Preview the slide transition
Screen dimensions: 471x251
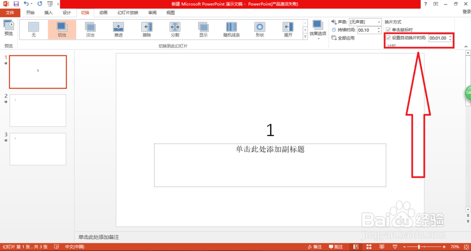click(8, 29)
